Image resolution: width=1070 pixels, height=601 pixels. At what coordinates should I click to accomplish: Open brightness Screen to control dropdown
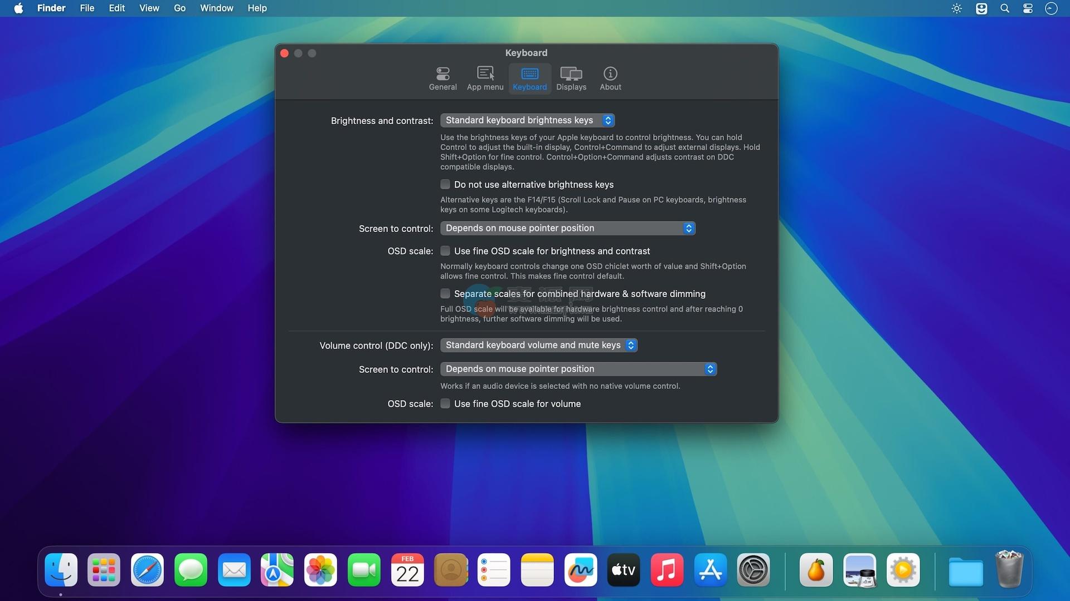pos(567,228)
